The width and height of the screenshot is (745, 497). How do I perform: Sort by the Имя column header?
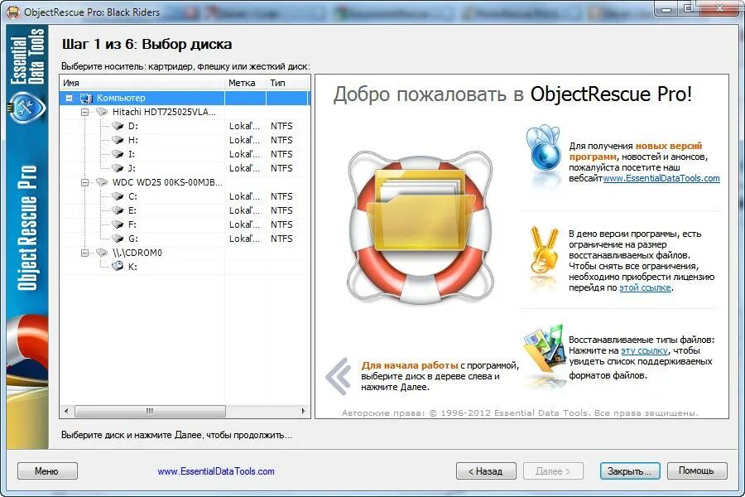(142, 83)
